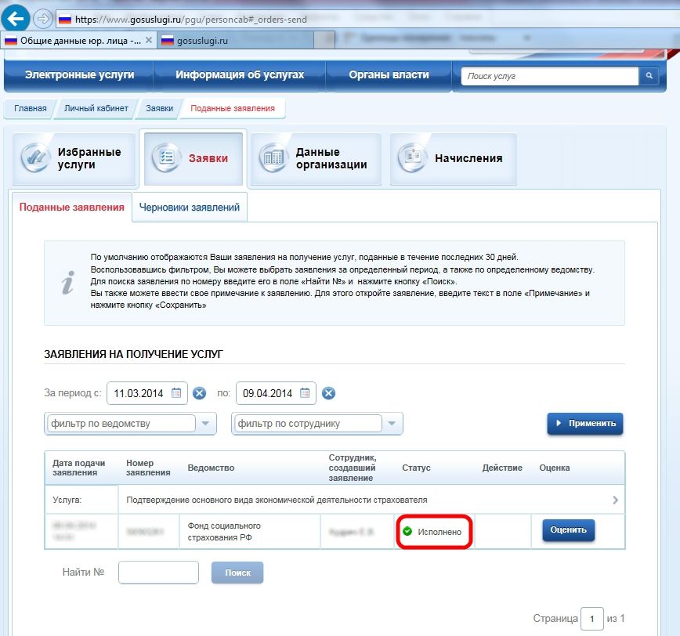The height and width of the screenshot is (636, 680).
Task: Click the Оценить button
Action: pos(569,530)
